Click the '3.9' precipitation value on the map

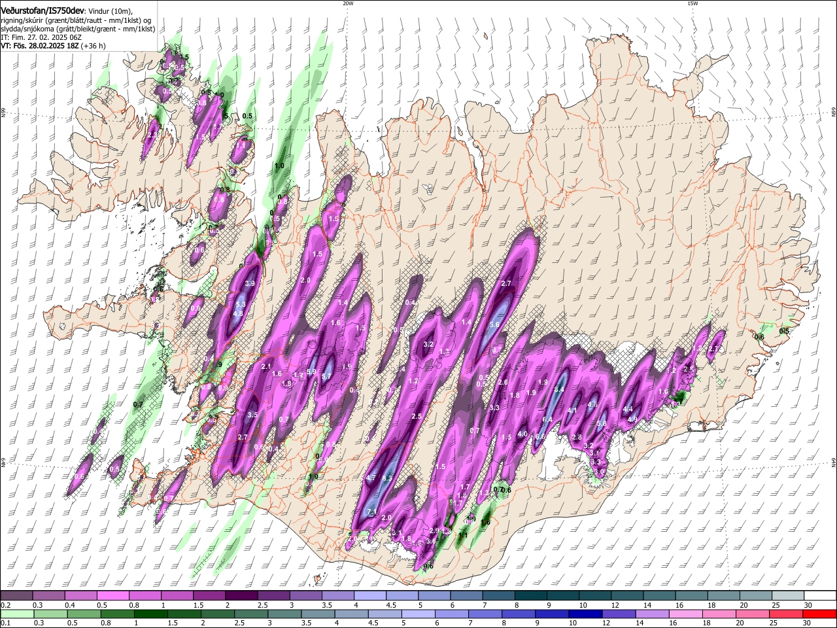tap(250, 283)
